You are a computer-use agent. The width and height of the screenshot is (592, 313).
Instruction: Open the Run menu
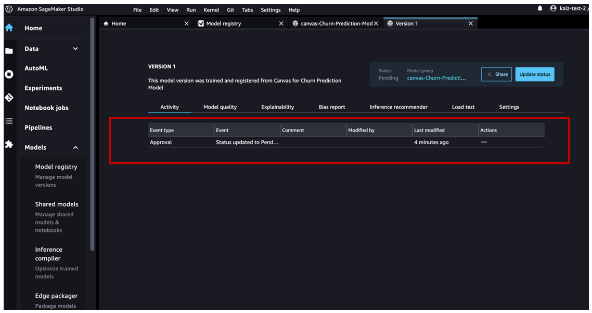click(x=191, y=10)
